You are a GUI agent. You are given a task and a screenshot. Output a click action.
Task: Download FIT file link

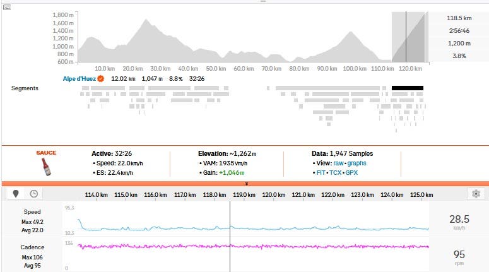[321, 172]
